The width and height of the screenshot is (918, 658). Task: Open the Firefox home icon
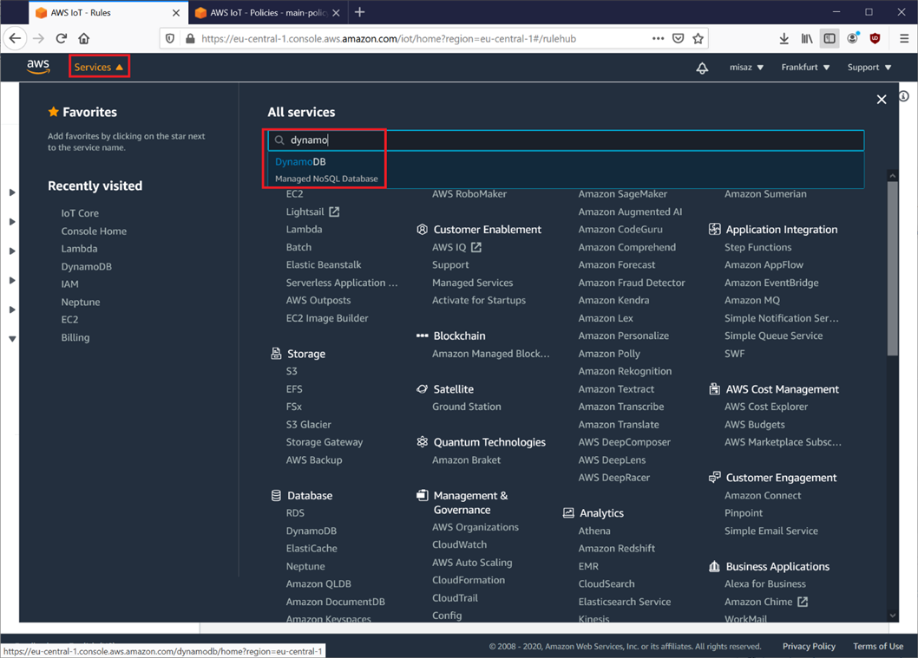[83, 39]
